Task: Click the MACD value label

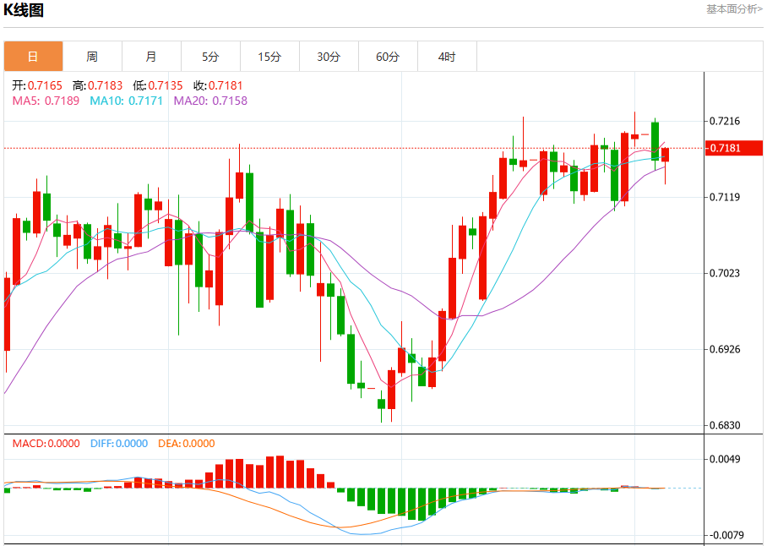Action: pyautogui.click(x=46, y=444)
